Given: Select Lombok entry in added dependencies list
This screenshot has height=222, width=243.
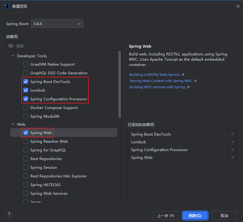Looking at the screenshot, I should (139, 142).
